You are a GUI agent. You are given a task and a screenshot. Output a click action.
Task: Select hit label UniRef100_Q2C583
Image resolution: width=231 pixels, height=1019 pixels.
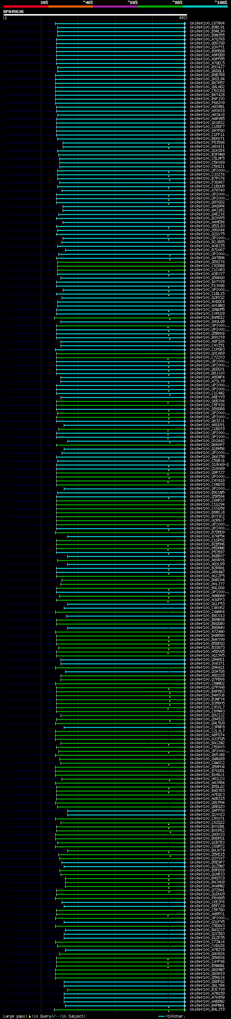coord(207,934)
